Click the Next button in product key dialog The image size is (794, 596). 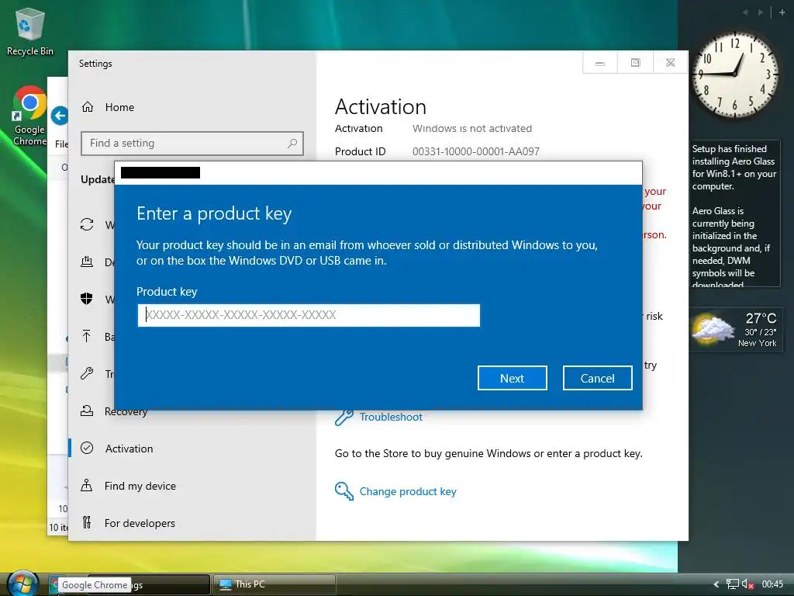[512, 378]
